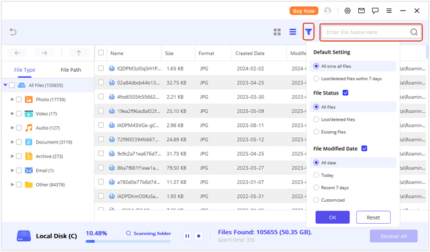430x252 pixels.
Task: Expand the Document category tree node
Action: (12, 142)
